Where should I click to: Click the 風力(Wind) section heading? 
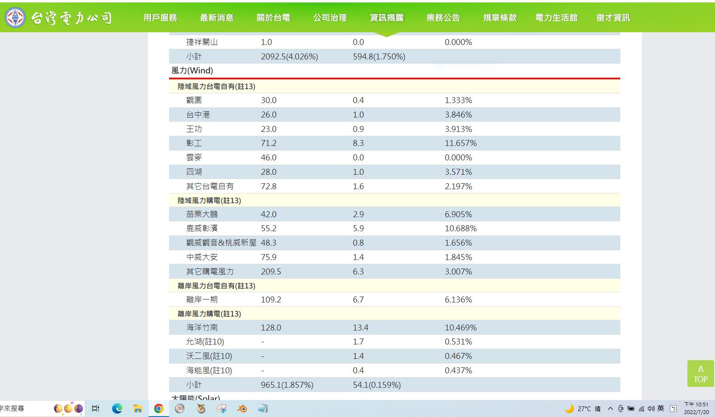point(192,70)
